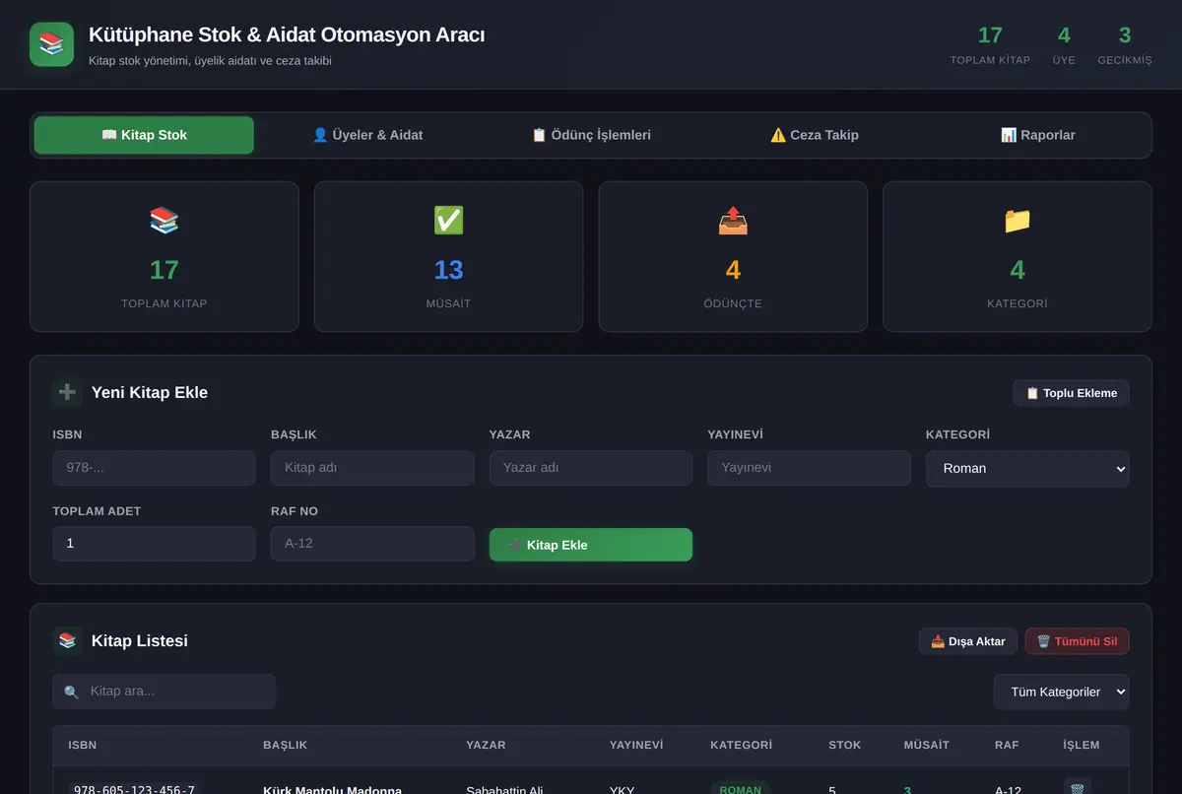The height and width of the screenshot is (794, 1182).
Task: Go to the Ceza Takip tab
Action: tap(815, 135)
